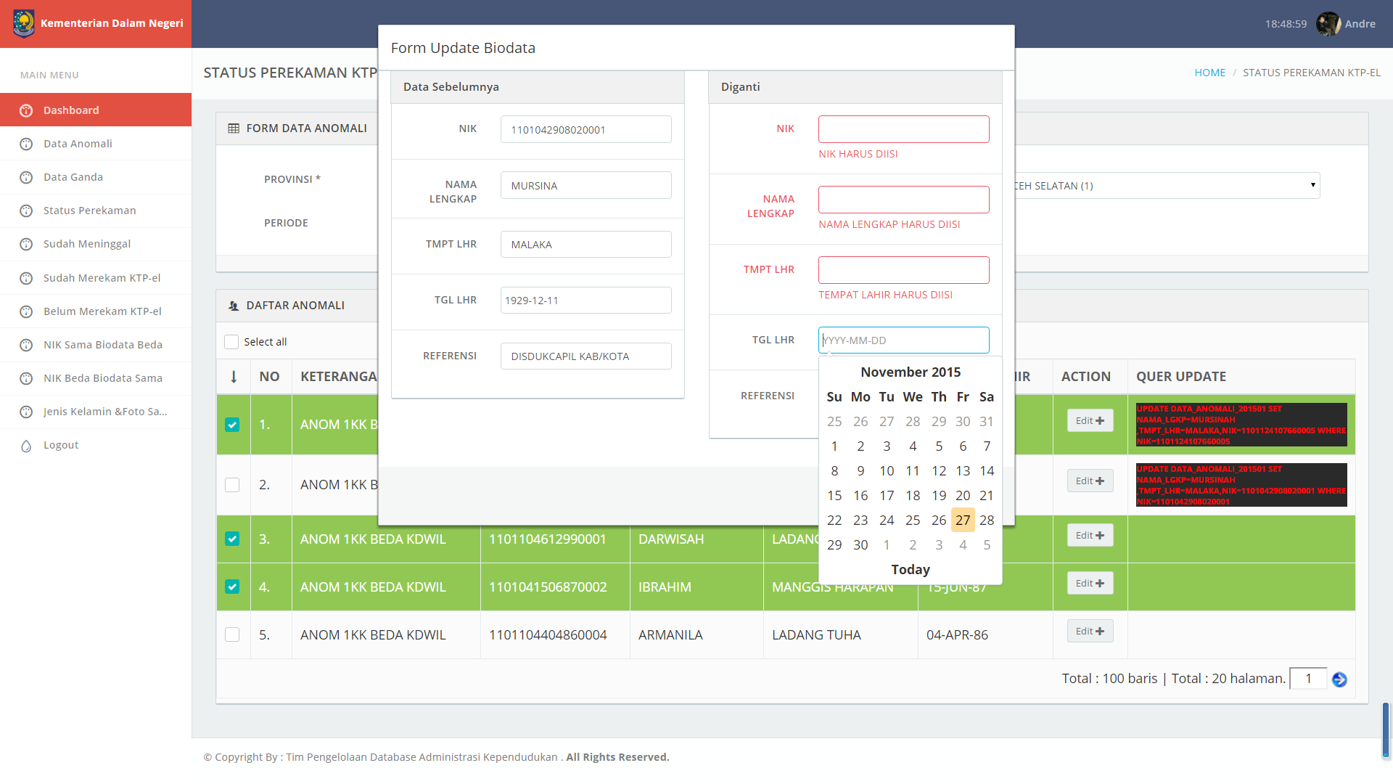The image size is (1393, 784).
Task: Click the Diganti NIK input field
Action: tap(903, 129)
